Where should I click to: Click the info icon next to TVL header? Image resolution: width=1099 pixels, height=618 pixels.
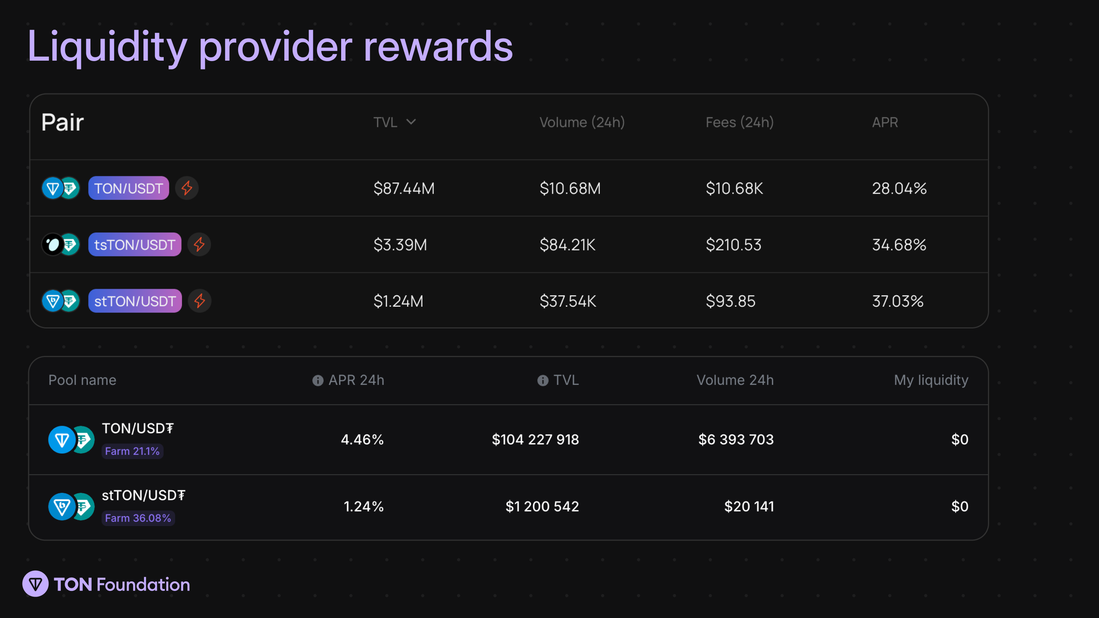[x=543, y=380]
